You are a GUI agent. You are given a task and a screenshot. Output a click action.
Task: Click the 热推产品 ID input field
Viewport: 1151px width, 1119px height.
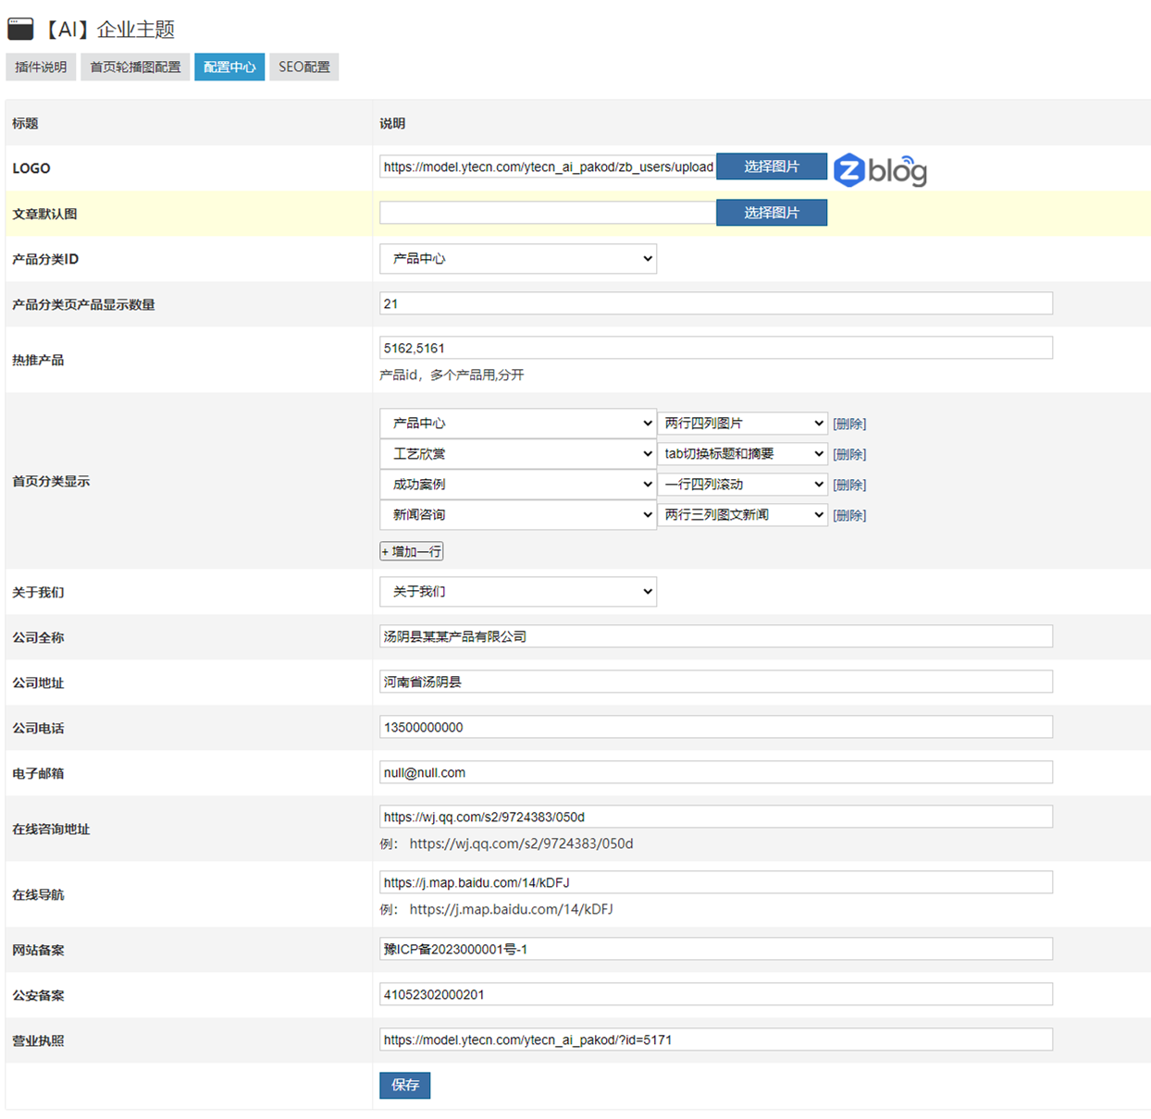coord(715,349)
